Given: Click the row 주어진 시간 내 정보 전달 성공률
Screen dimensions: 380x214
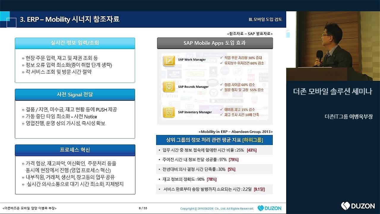Looking at the screenshot, I should (214, 160).
